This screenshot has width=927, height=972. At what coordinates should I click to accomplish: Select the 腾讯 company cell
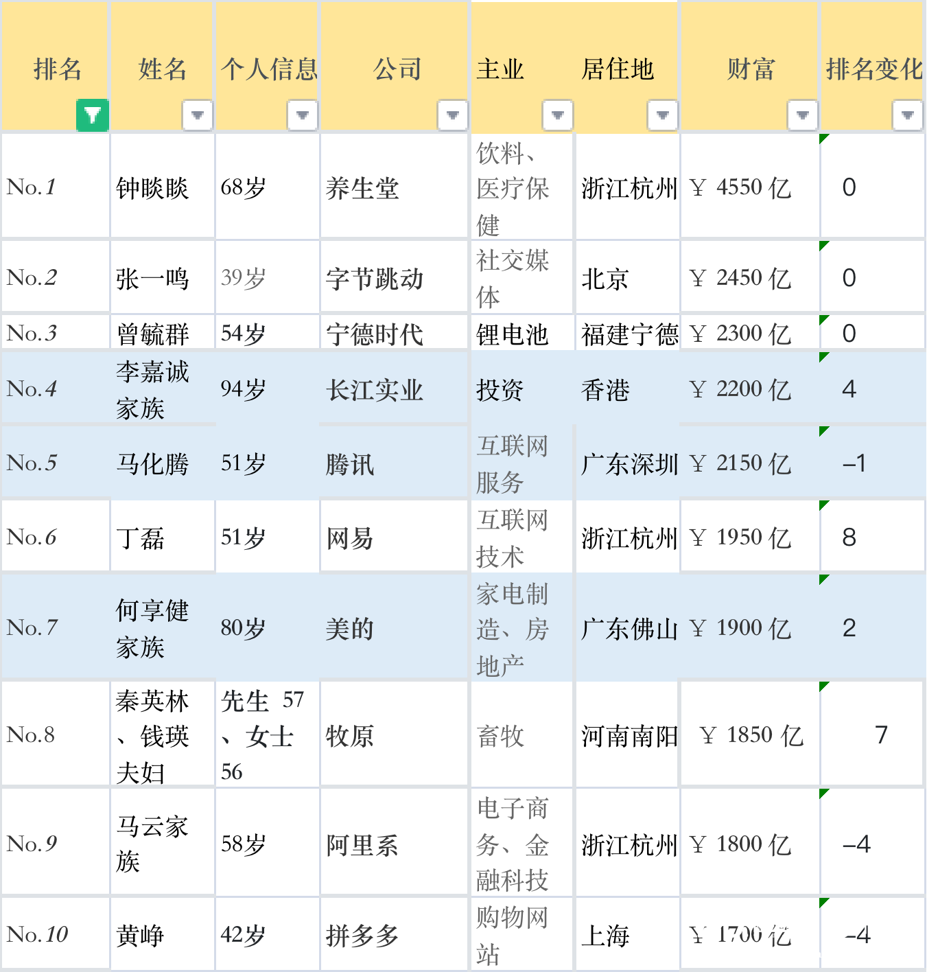point(395,463)
